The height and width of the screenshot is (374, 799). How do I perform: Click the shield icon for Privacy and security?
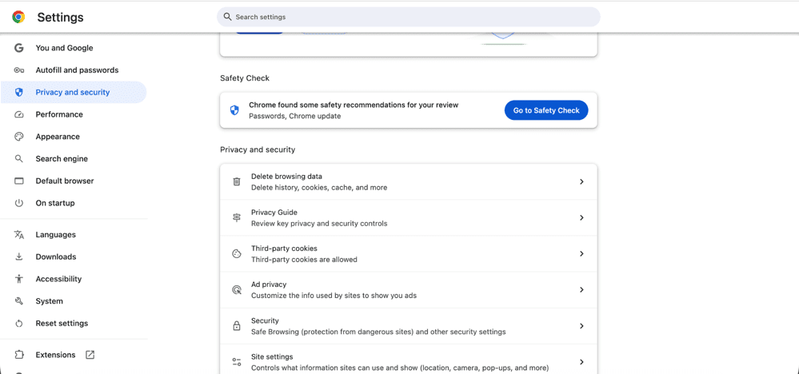click(19, 92)
